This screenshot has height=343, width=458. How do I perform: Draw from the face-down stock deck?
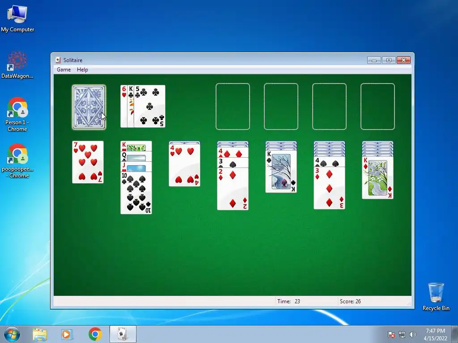click(89, 107)
